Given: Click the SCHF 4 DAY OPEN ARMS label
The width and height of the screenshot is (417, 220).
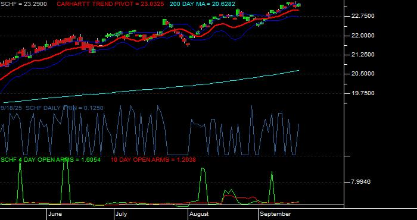Looking at the screenshot, I should [51, 160].
